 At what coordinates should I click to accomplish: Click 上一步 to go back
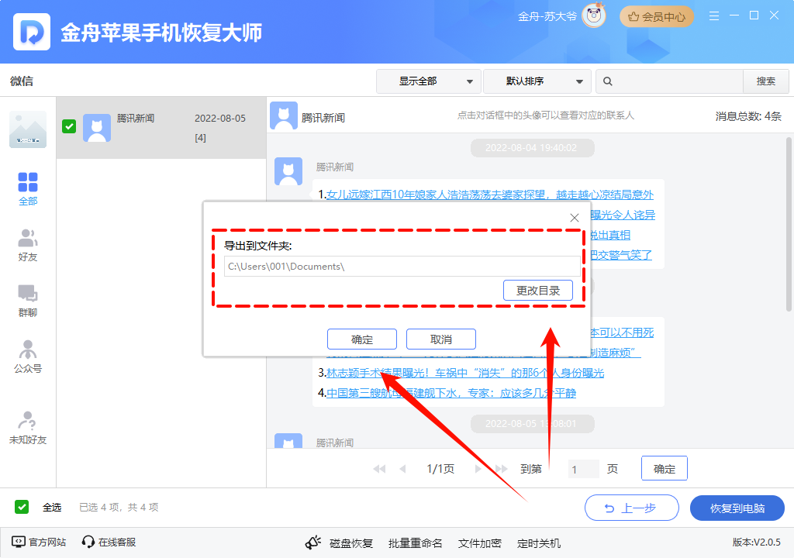point(631,508)
